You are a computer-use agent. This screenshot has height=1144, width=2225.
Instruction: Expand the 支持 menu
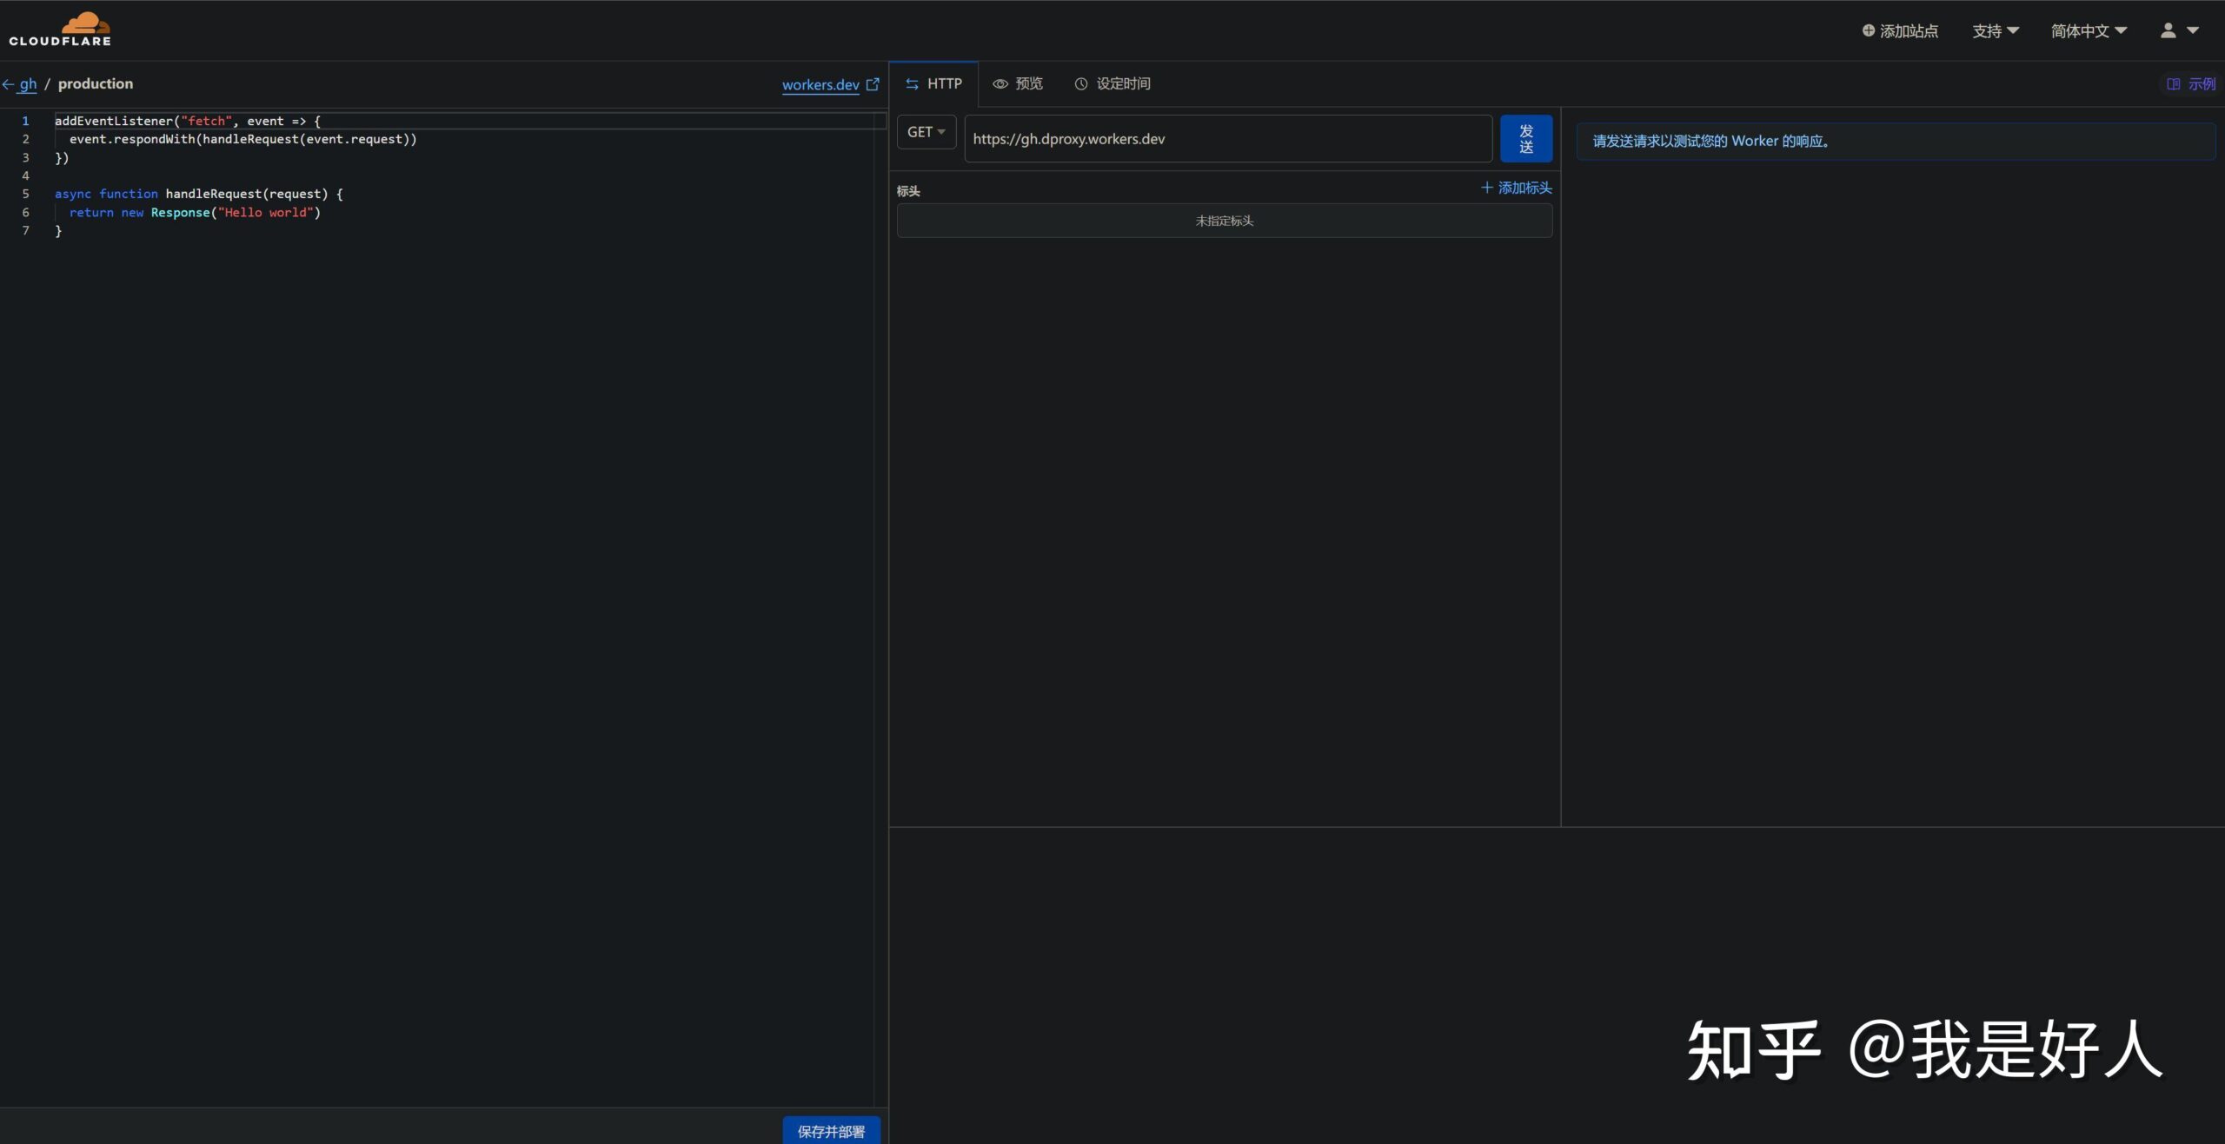1995,31
